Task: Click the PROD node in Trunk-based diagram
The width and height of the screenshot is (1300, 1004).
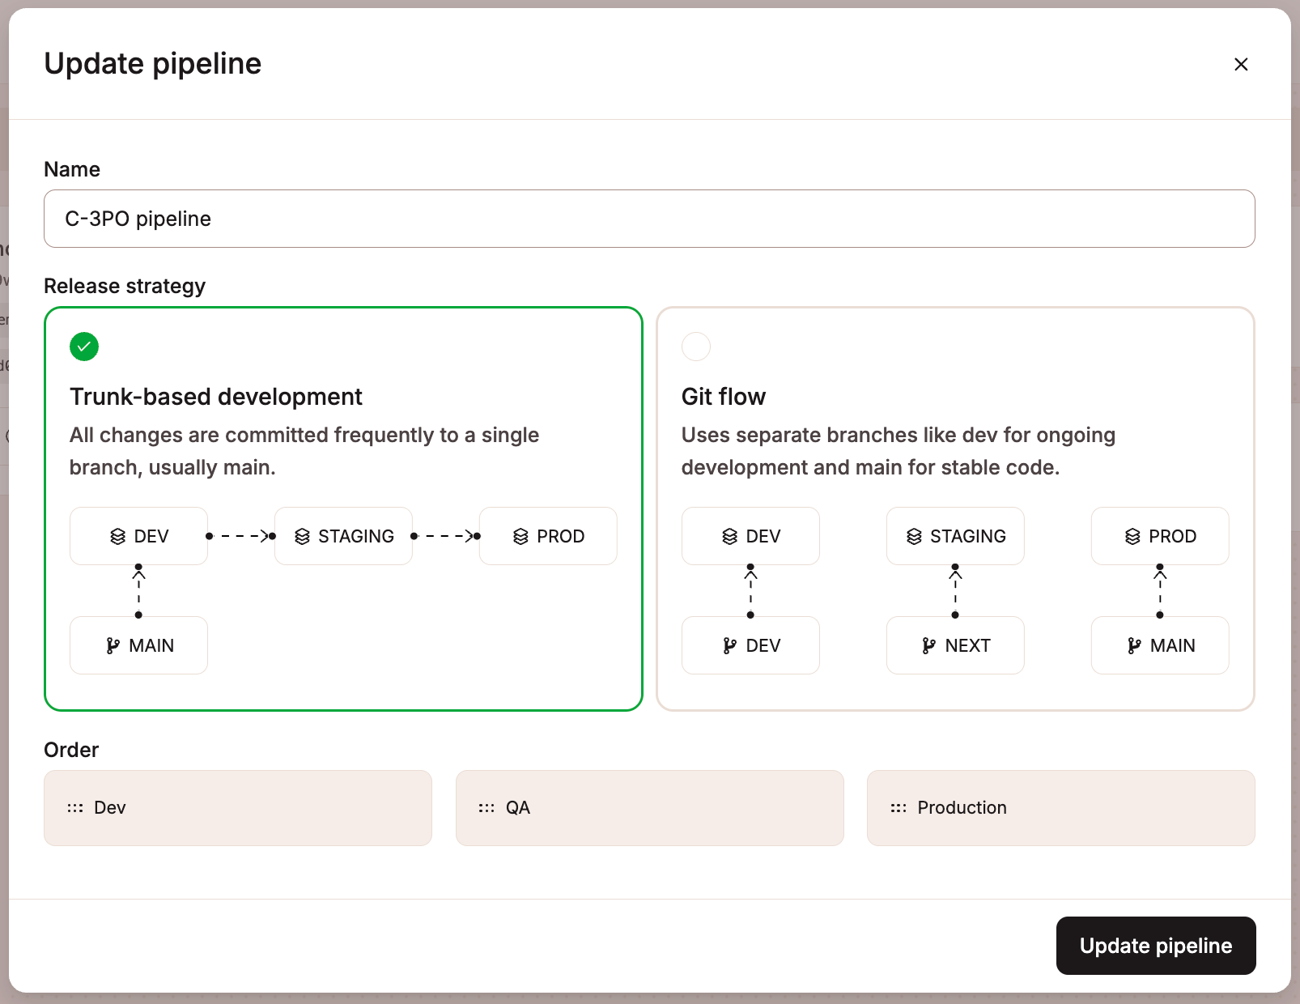Action: tap(548, 536)
